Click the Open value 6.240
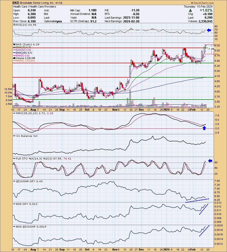The height and width of the screenshot is (252, 227). click(32, 10)
